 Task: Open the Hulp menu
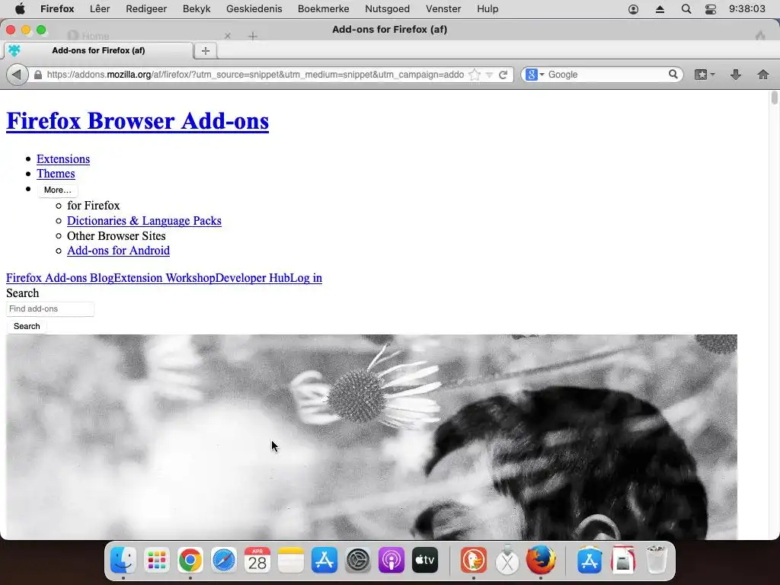(487, 9)
